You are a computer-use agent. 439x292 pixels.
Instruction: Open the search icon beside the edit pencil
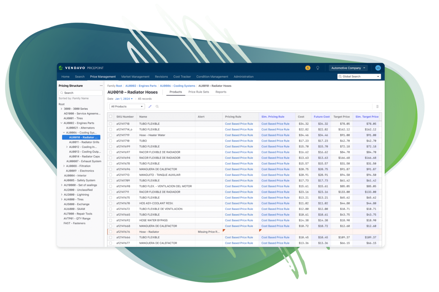pos(157,106)
